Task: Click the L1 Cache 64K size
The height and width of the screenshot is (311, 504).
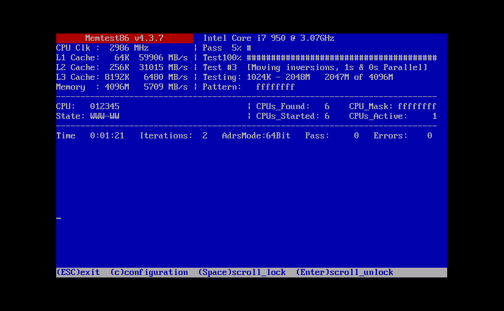Action: tap(122, 58)
